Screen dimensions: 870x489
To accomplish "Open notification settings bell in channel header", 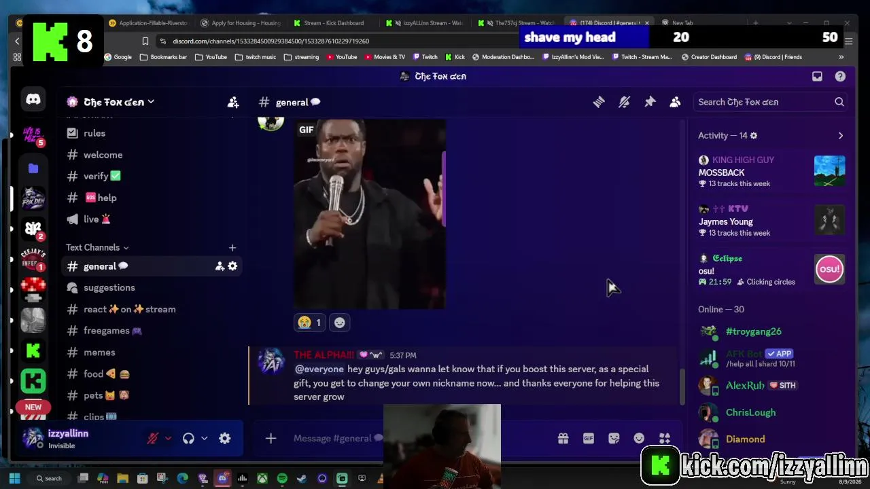I will [624, 102].
